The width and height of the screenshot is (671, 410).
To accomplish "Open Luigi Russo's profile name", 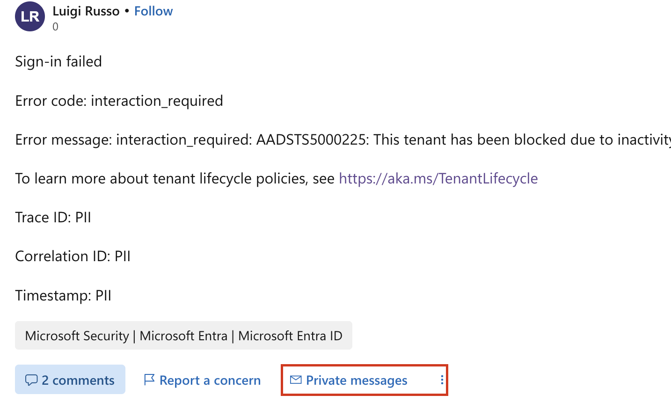I will point(86,11).
